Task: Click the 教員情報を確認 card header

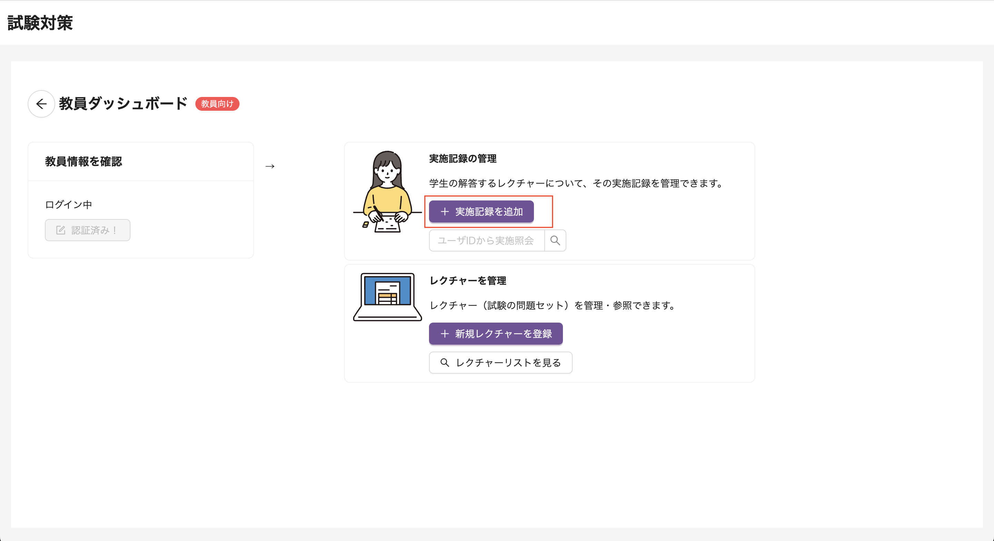Action: [x=83, y=161]
